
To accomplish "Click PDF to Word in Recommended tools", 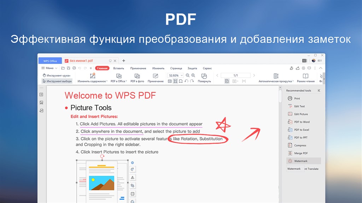I will click(x=304, y=122).
